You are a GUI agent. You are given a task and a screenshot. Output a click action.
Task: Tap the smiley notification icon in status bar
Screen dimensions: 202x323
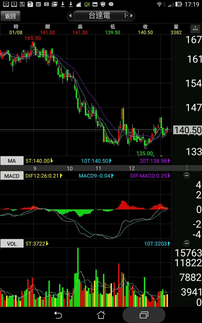pyautogui.click(x=6, y=4)
